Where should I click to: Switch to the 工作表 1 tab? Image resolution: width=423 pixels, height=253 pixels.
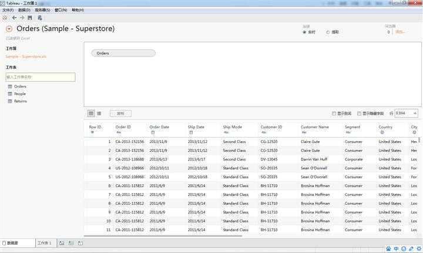46,243
